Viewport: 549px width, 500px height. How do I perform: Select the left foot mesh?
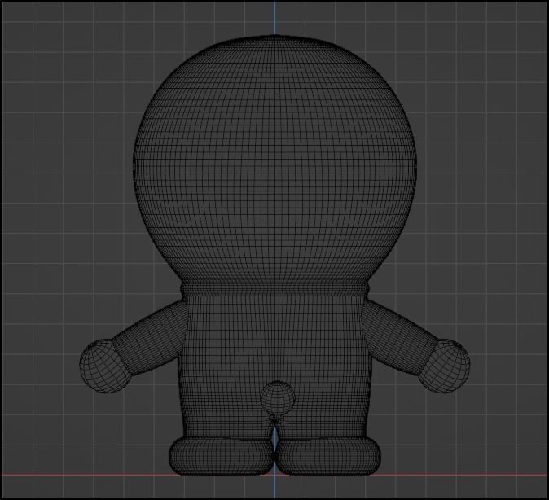point(222,455)
